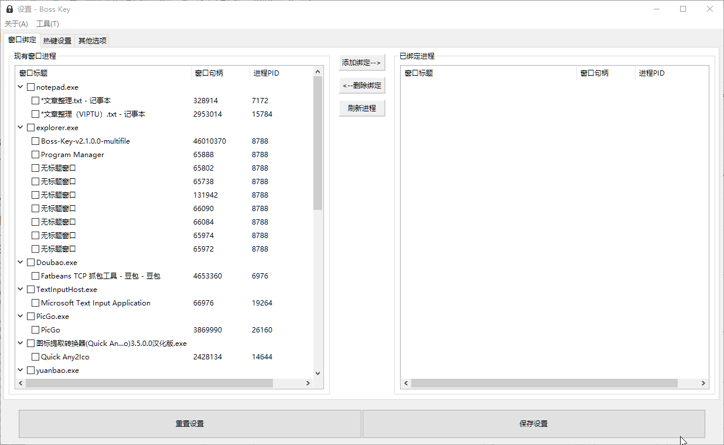The image size is (724, 445).
Task: Collapse the explorer.exe tree node
Action: click(x=21, y=128)
